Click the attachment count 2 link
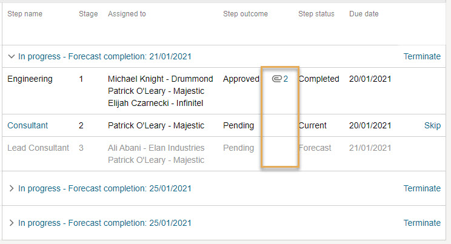This screenshot has width=451, height=244. 286,79
